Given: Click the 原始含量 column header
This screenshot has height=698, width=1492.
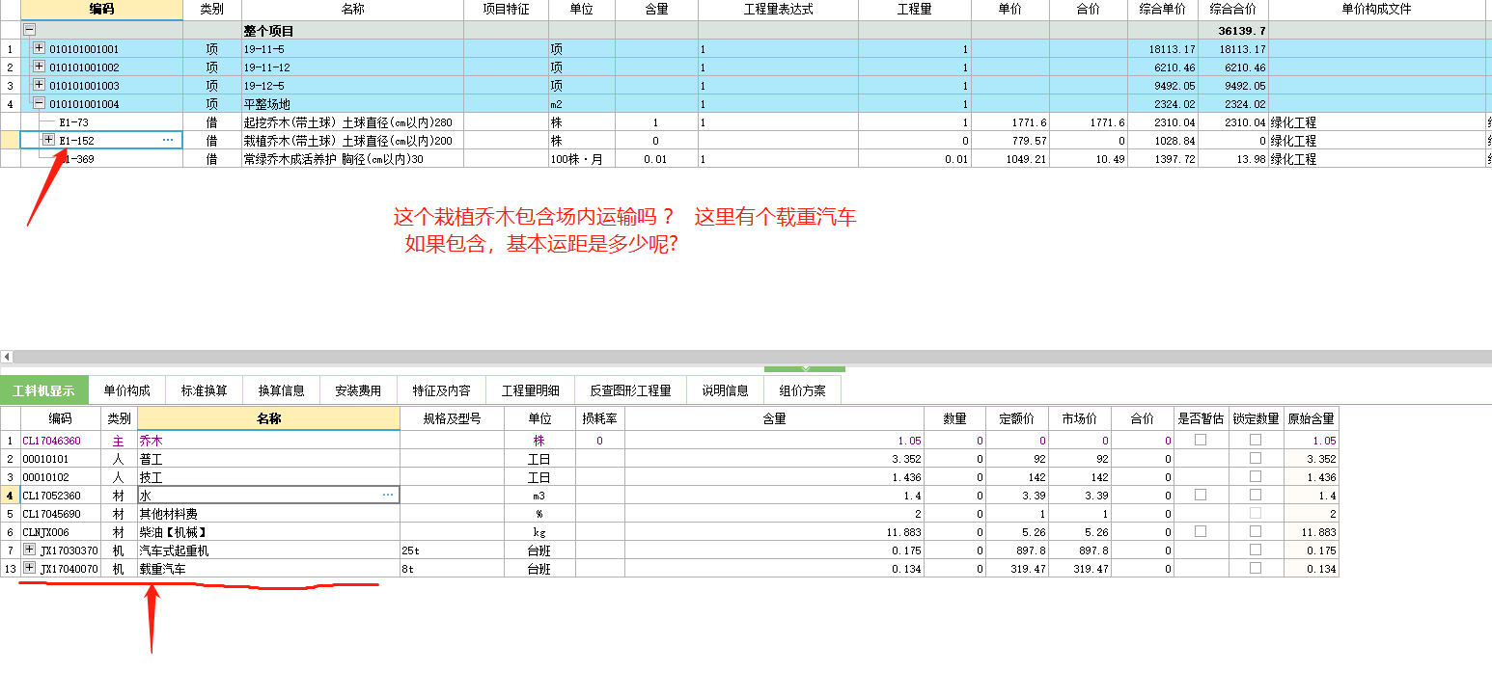Looking at the screenshot, I should (1312, 418).
